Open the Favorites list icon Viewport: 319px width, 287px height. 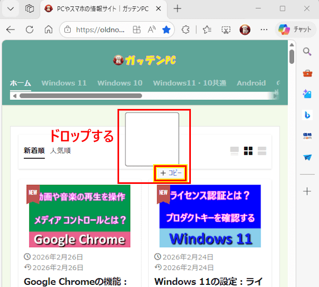click(207, 30)
